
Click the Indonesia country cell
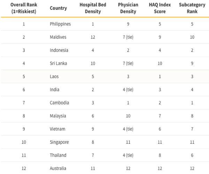tap(59, 50)
